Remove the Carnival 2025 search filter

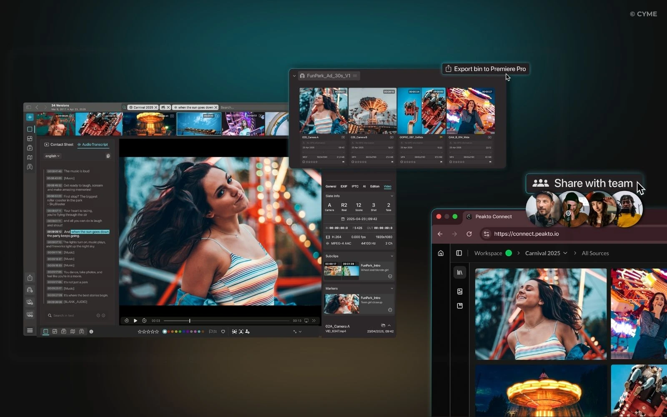[156, 107]
